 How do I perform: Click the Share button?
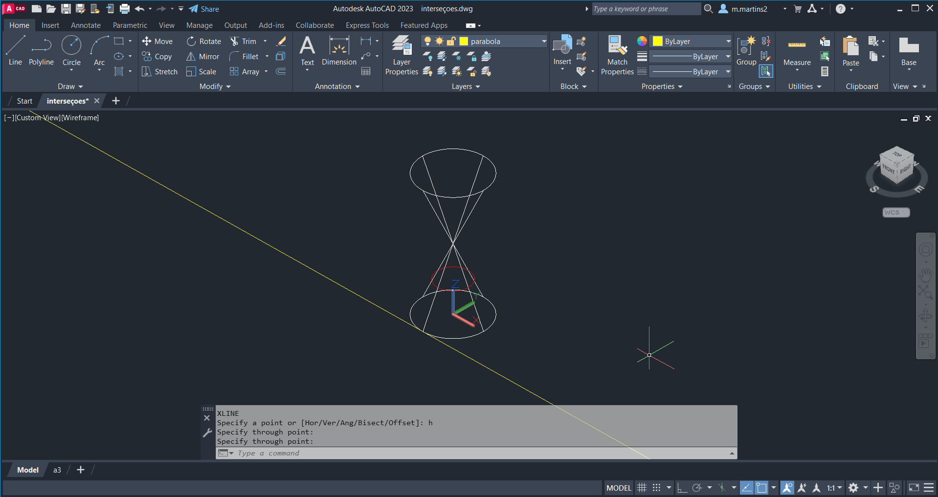point(204,9)
